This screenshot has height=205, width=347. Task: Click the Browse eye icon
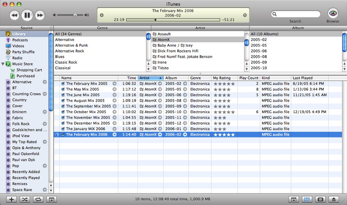pos(333,13)
